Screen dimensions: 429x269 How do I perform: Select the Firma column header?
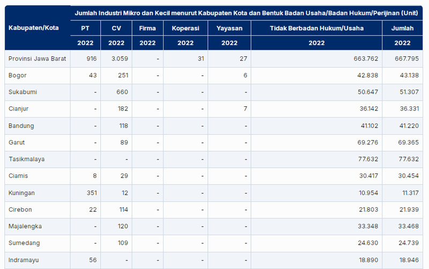(x=147, y=28)
